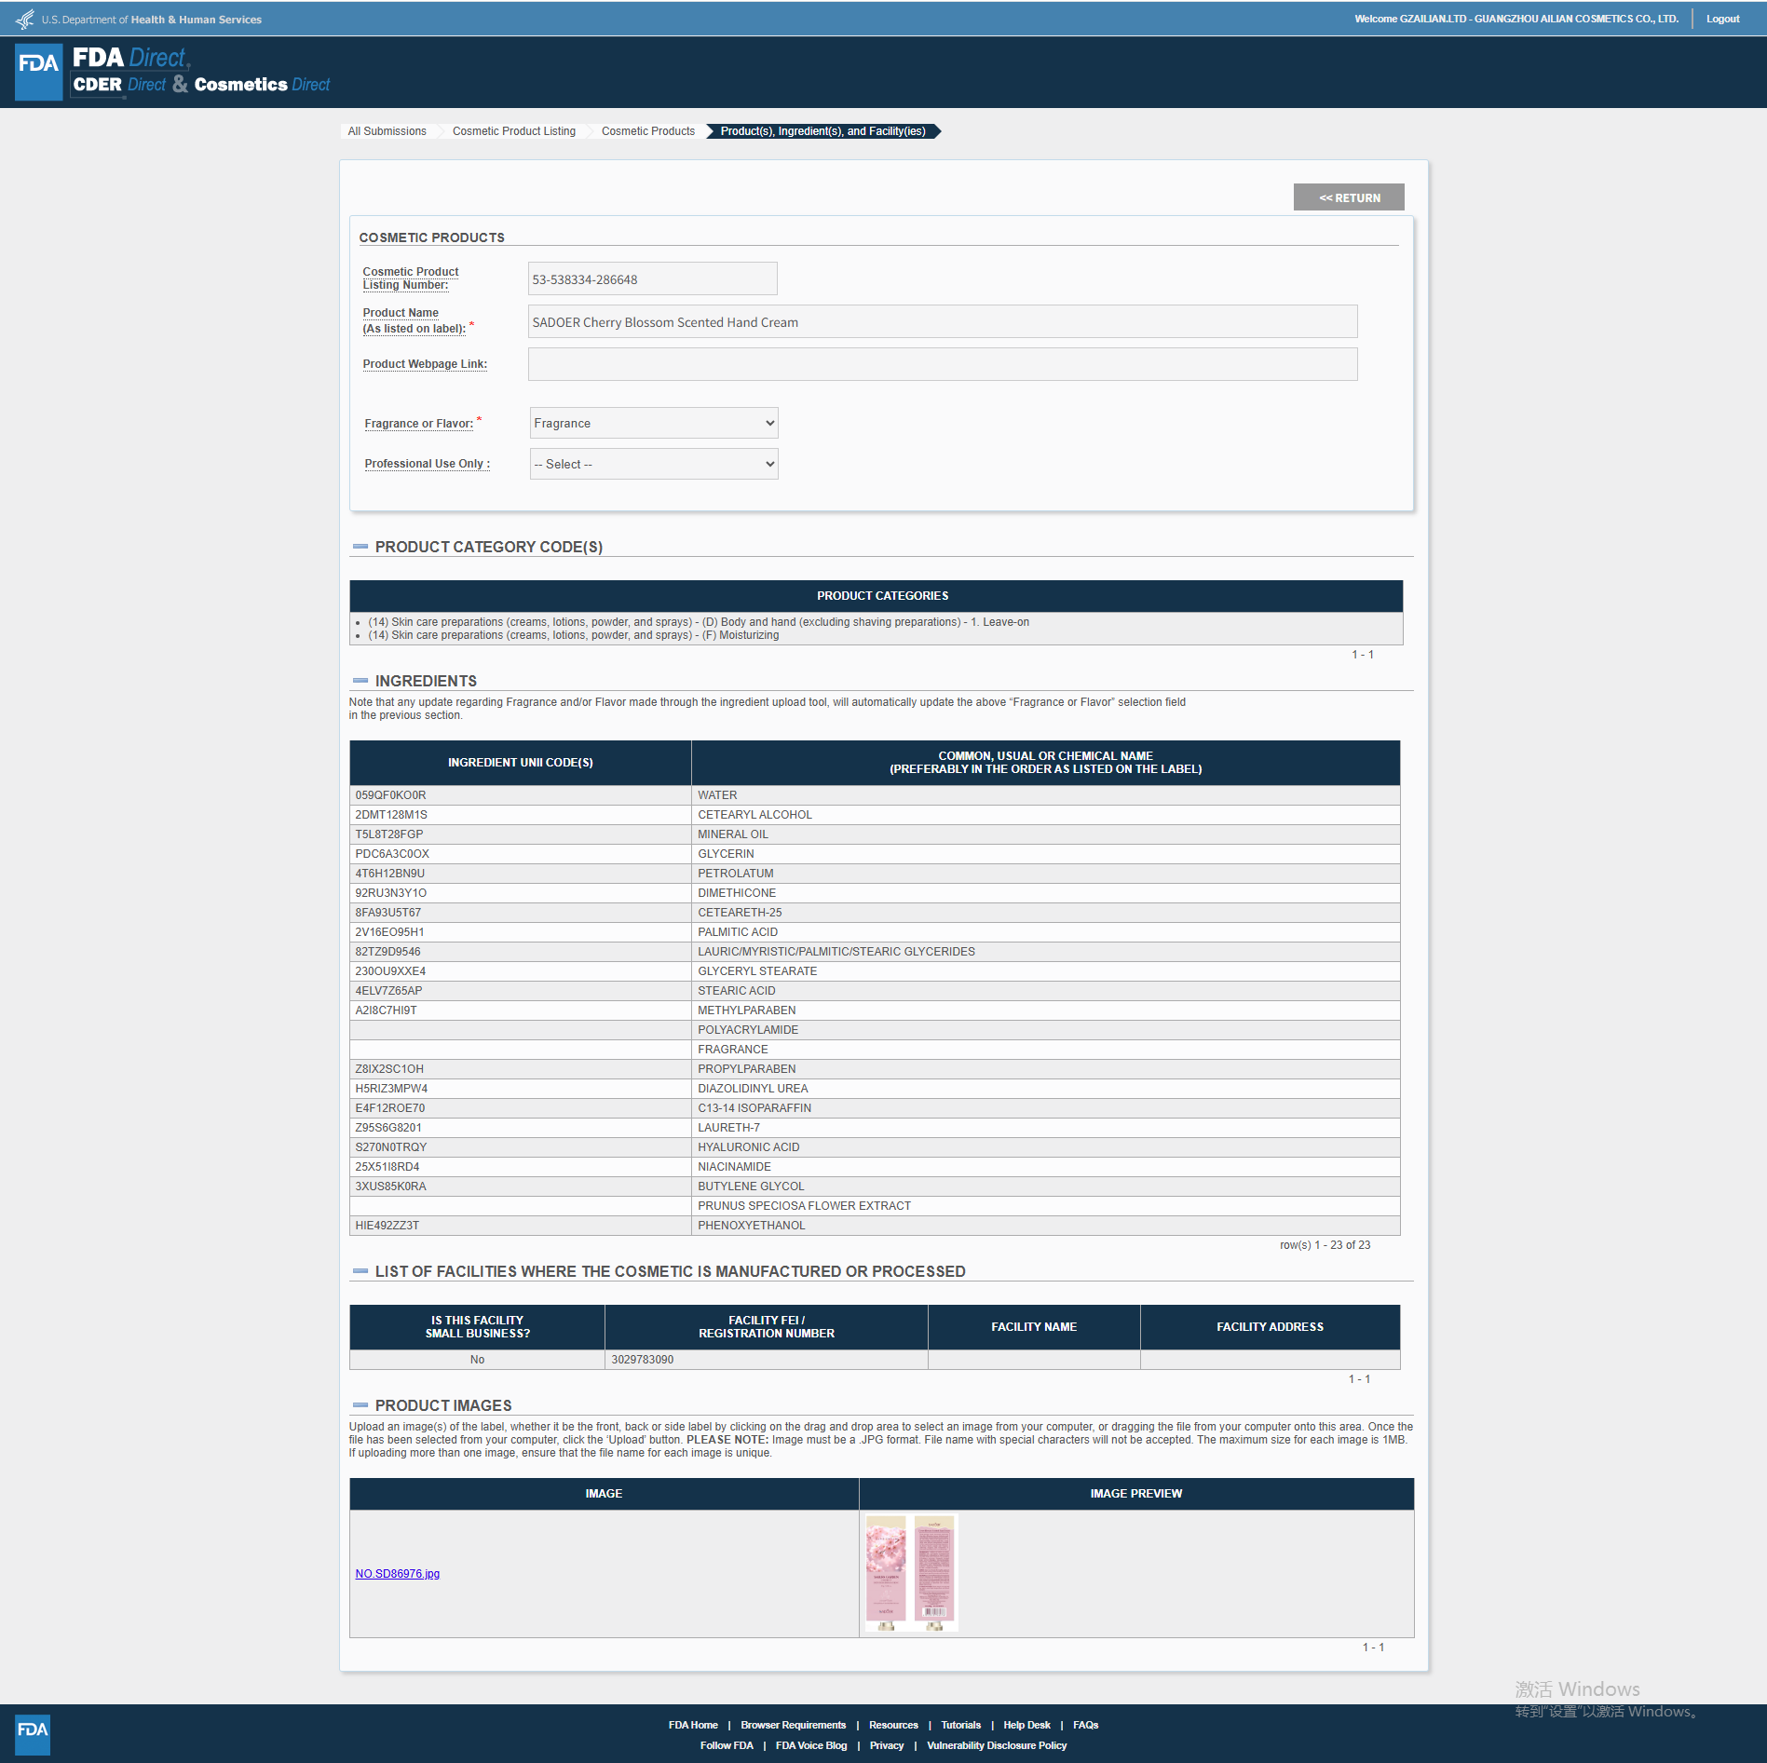Open the NO.SD86976.jpg image link

coord(397,1574)
